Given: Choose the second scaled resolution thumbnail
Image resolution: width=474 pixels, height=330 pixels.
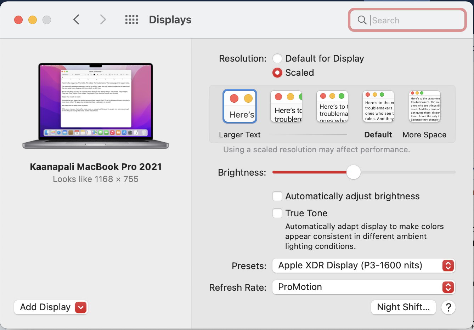Looking at the screenshot, I should (286, 106).
